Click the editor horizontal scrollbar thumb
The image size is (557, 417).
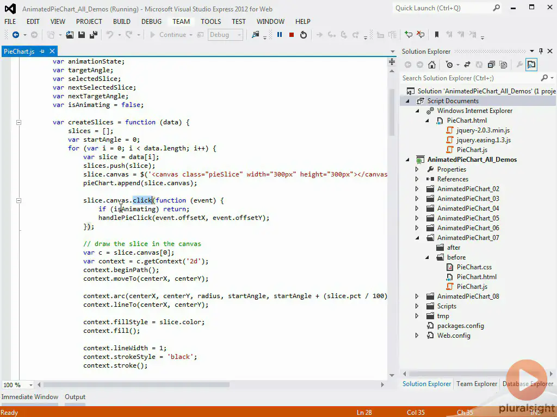point(136,385)
